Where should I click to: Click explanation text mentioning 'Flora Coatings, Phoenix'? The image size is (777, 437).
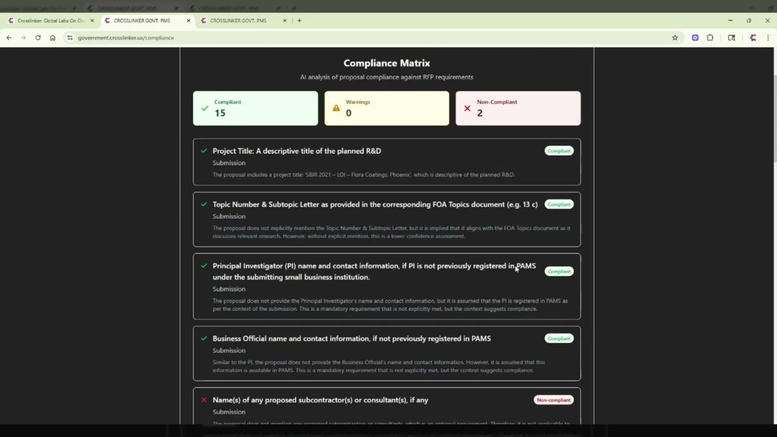pyautogui.click(x=364, y=175)
